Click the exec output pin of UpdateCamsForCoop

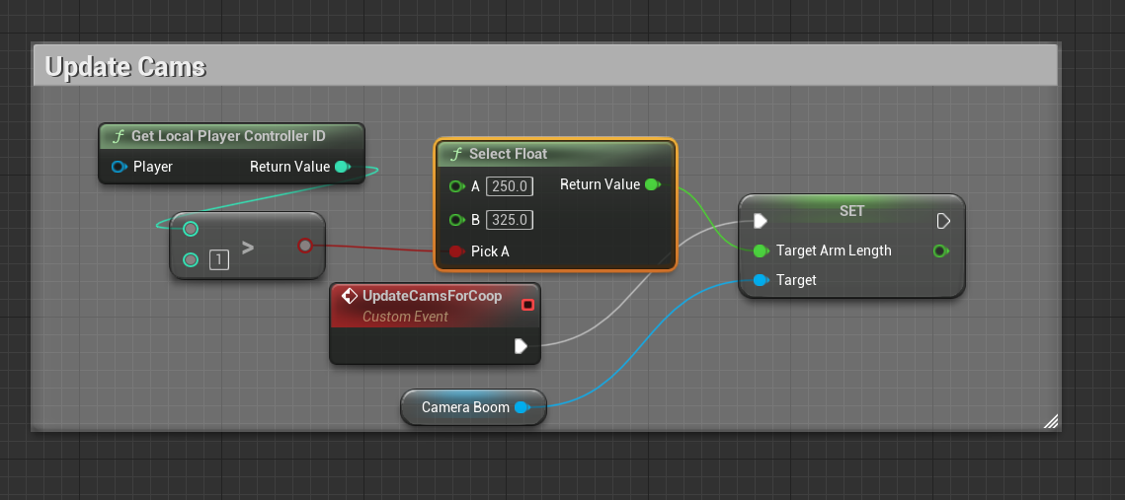[x=521, y=347]
